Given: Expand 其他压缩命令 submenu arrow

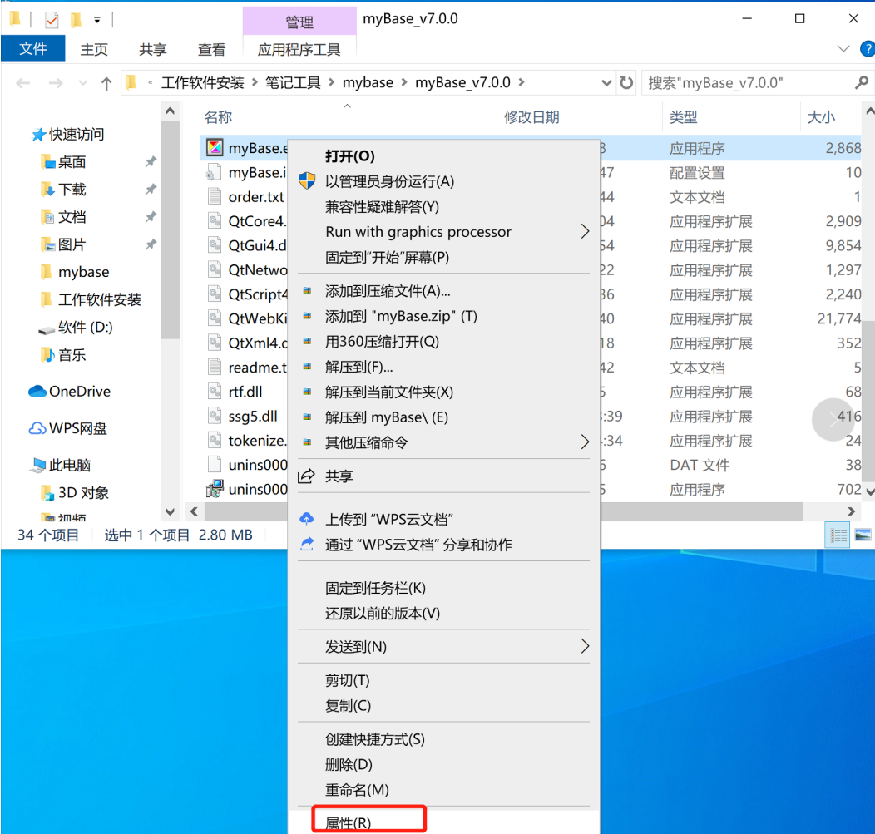Looking at the screenshot, I should 584,442.
